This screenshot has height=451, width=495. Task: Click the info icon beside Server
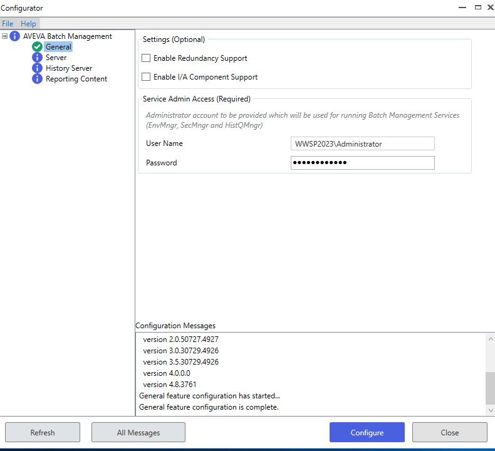pyautogui.click(x=37, y=58)
